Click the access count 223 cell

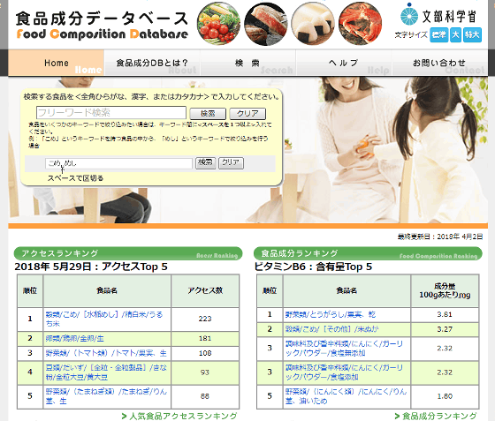(x=205, y=319)
